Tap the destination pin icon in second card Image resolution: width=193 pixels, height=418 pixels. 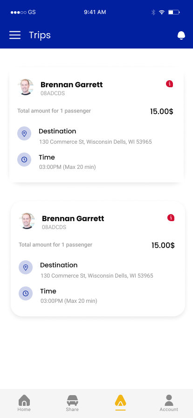tap(26, 267)
